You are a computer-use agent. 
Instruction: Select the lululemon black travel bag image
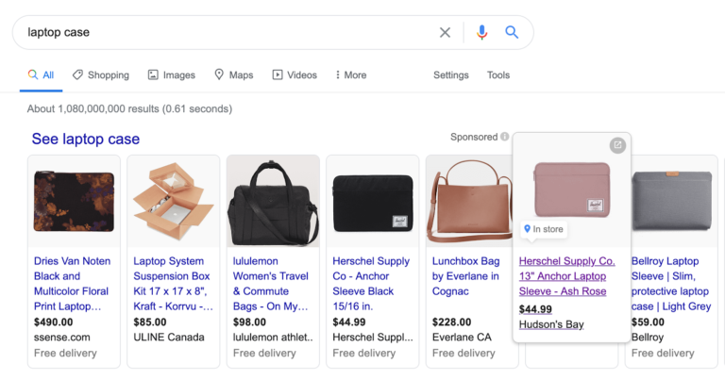click(270, 201)
